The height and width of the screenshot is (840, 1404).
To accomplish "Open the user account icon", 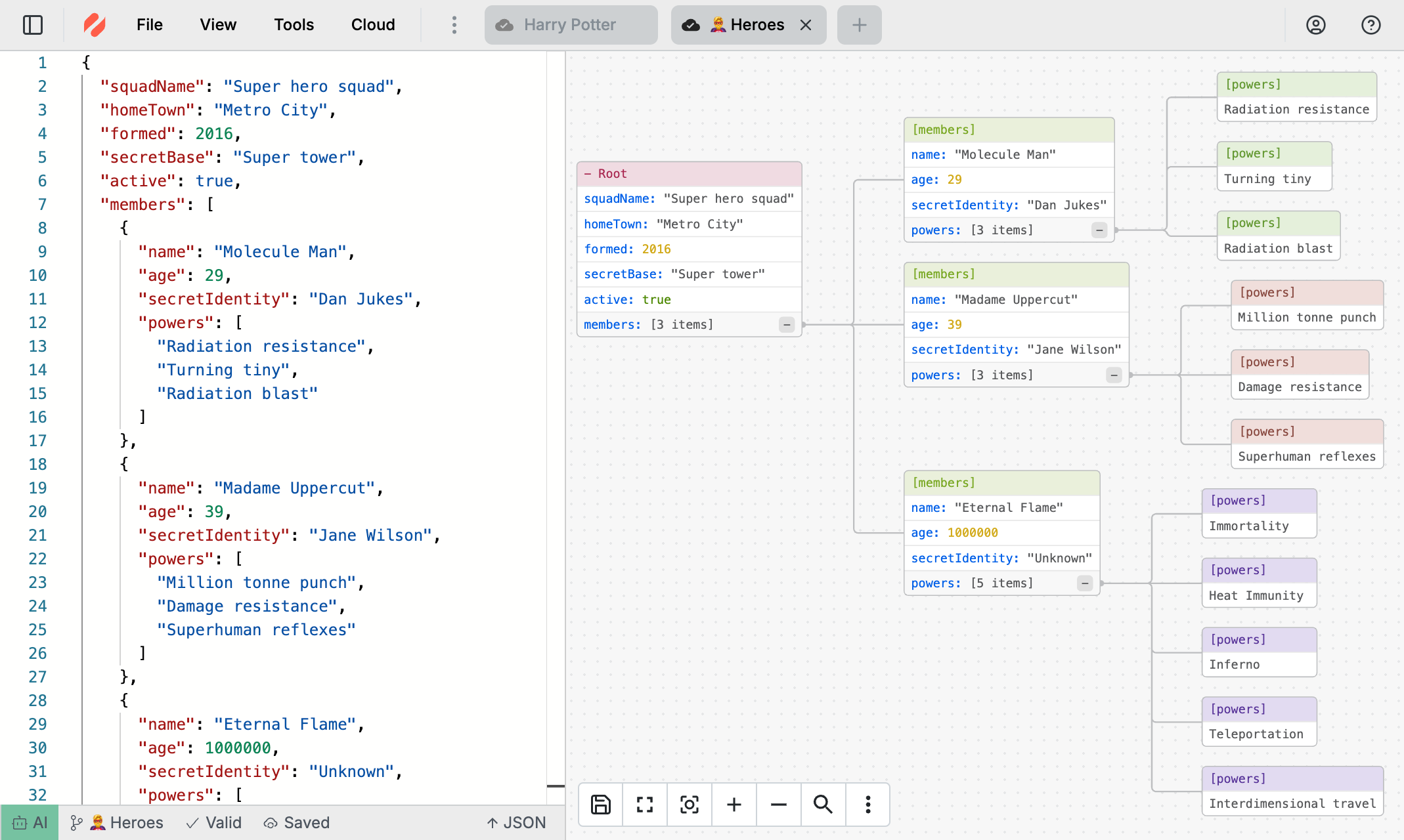I will click(1315, 25).
